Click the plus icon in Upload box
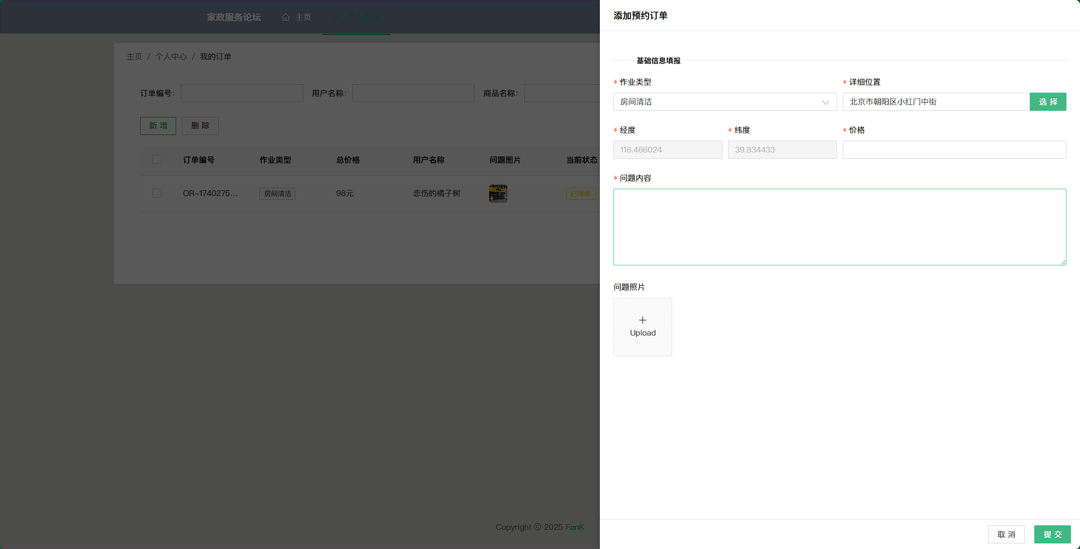Screen dimensions: 1080x549 (x=642, y=320)
